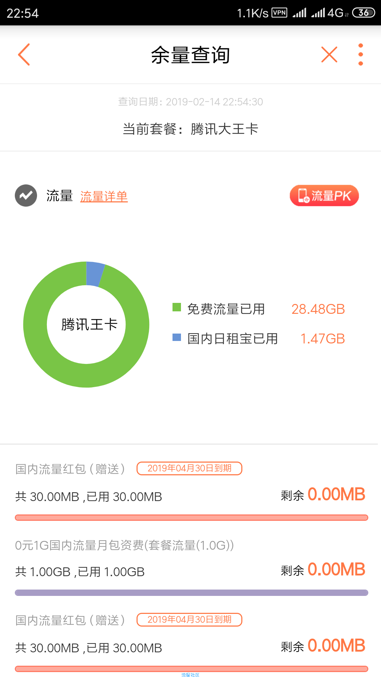Tap the purple 1.00GB usage progress bar
The width and height of the screenshot is (381, 677).
pos(192,593)
